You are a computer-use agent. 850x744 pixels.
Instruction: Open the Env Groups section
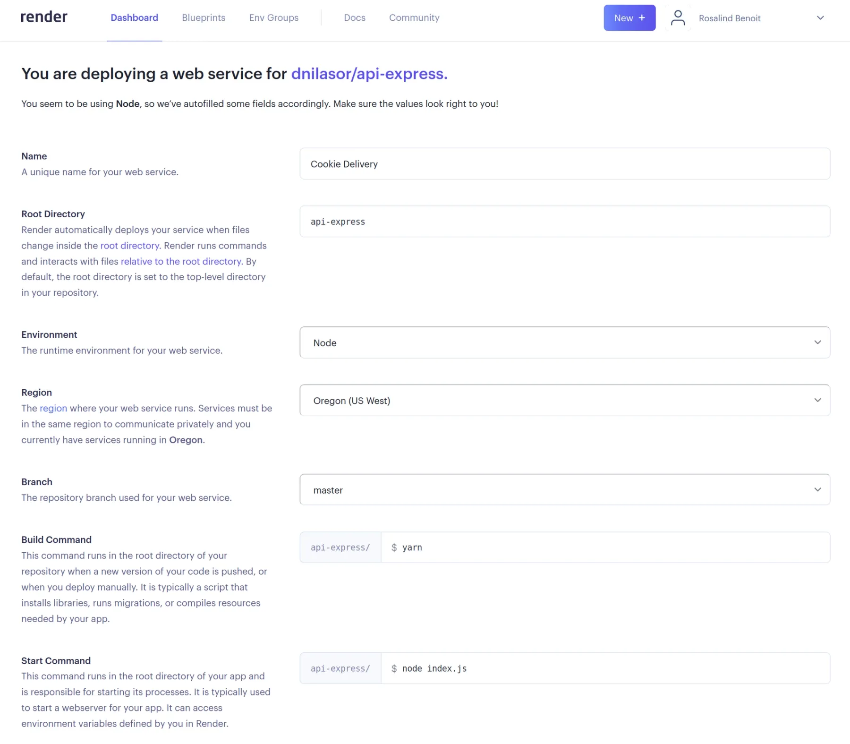[x=273, y=17]
